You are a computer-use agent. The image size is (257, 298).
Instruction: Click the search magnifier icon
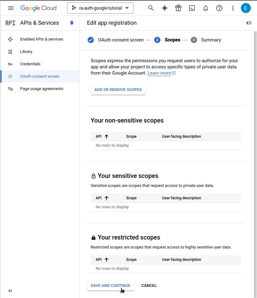click(x=151, y=8)
